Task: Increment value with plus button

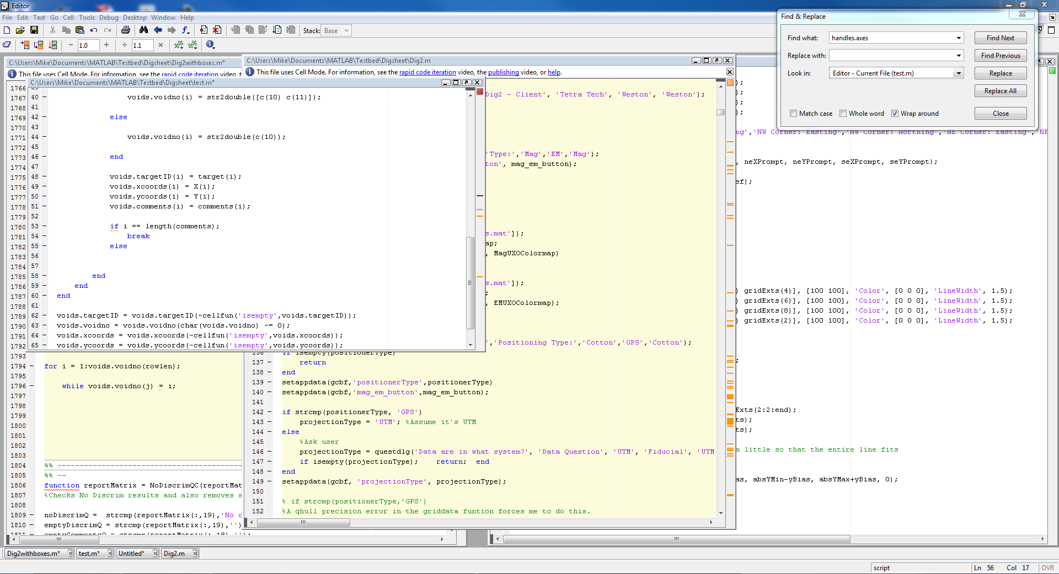Action: point(106,45)
